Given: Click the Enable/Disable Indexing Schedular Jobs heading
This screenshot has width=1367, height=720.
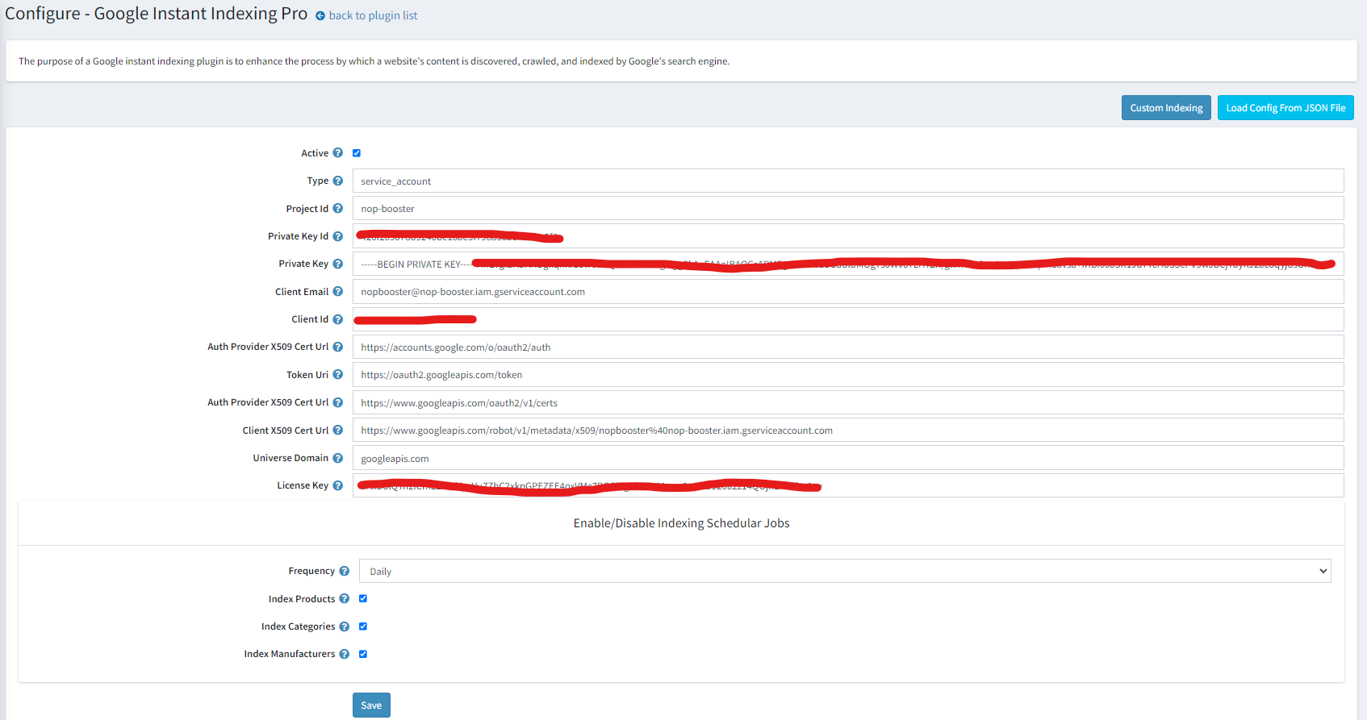Looking at the screenshot, I should click(x=681, y=523).
